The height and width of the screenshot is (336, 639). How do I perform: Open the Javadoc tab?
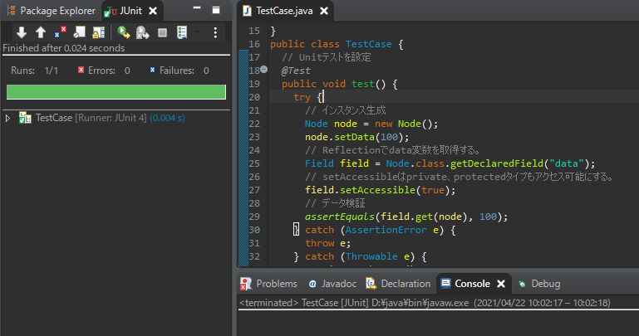[x=332, y=284]
